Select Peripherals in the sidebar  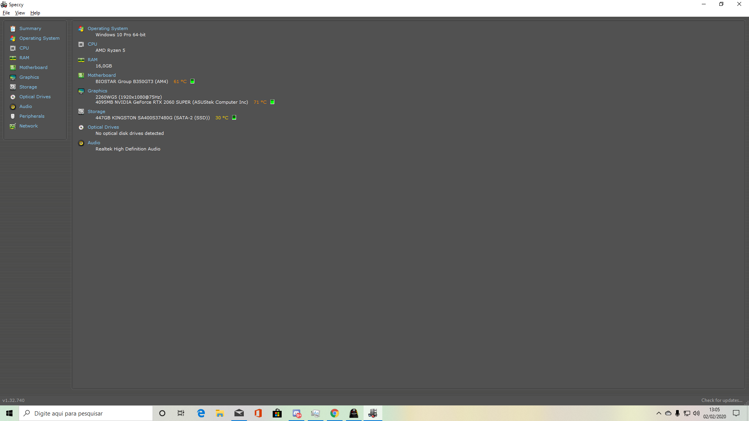click(x=32, y=116)
